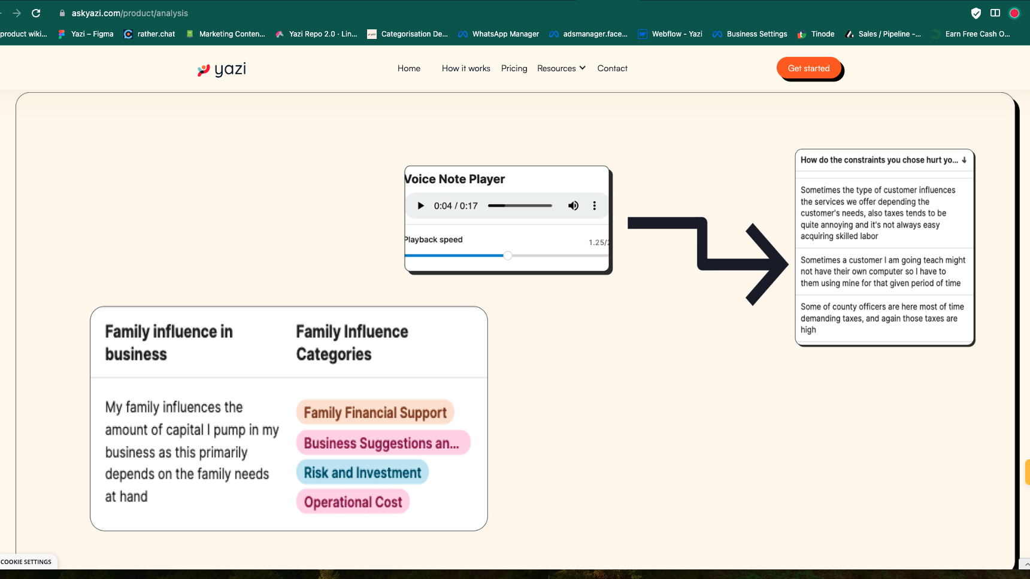Click the yazi logo

click(x=222, y=69)
